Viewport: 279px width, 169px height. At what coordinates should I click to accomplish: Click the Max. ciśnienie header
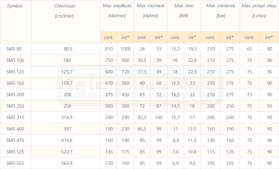(220, 6)
